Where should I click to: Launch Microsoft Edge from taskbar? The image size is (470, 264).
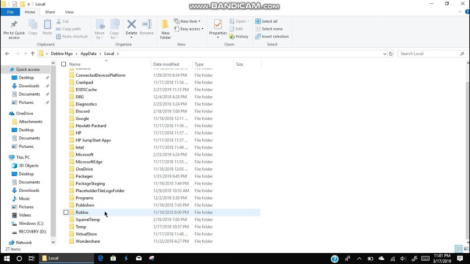pyautogui.click(x=101, y=258)
